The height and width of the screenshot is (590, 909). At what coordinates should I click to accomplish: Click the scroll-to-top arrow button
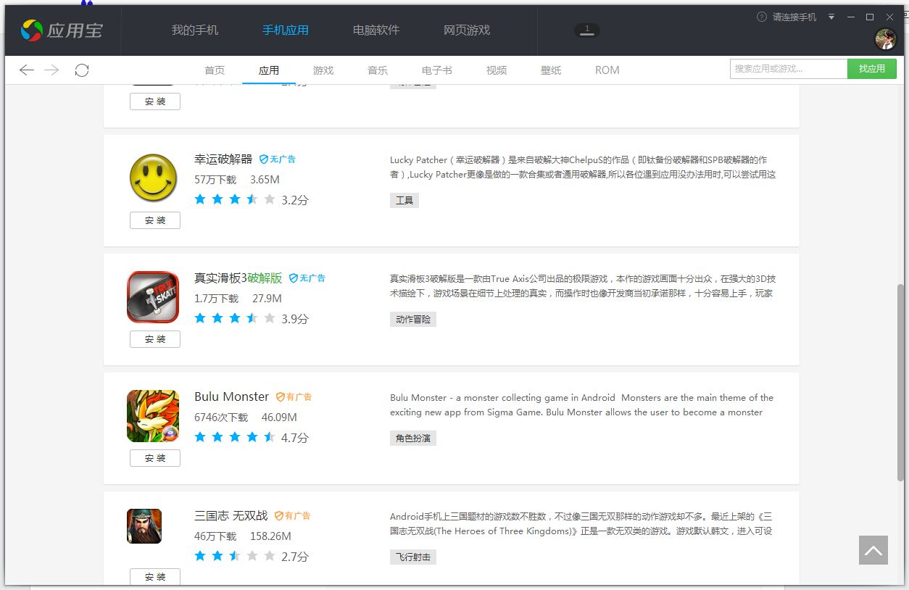873,550
